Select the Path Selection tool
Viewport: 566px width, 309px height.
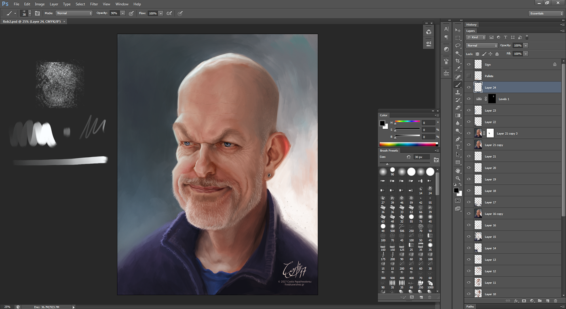[458, 154]
